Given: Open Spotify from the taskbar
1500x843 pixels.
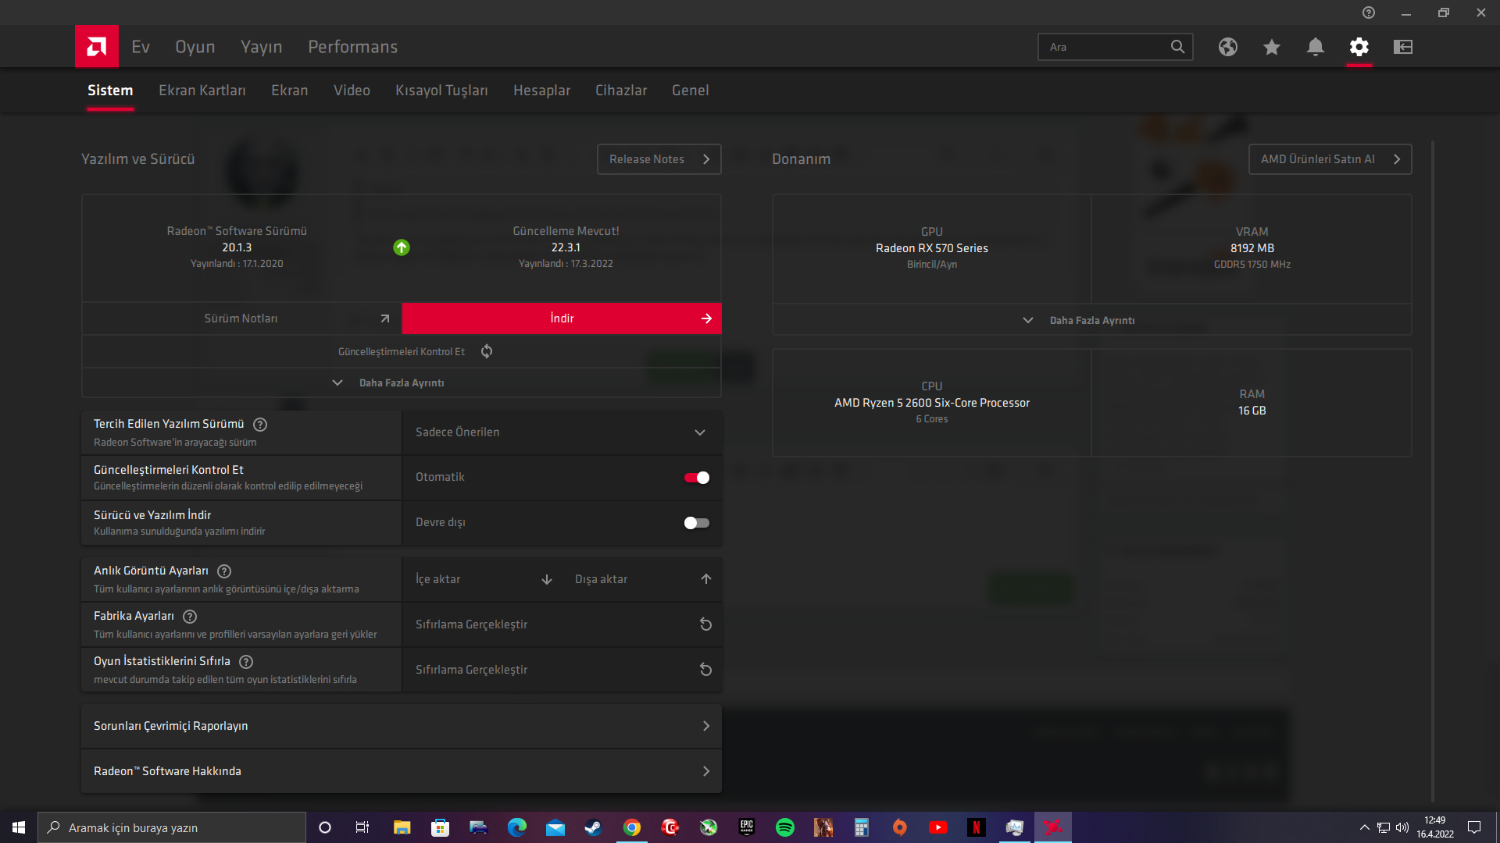Looking at the screenshot, I should point(785,827).
